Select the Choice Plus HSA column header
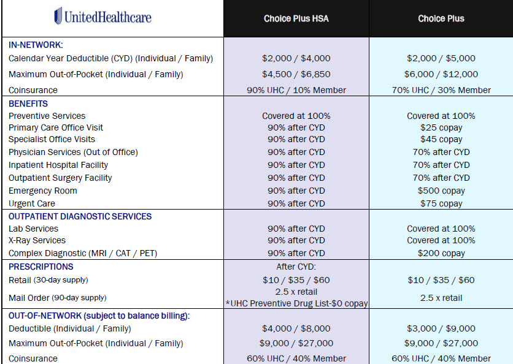 [x=296, y=18]
